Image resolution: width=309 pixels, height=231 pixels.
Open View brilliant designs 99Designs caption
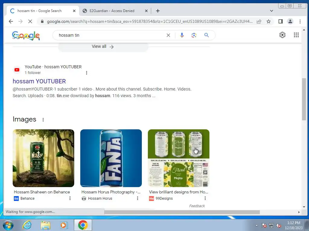pos(179,192)
